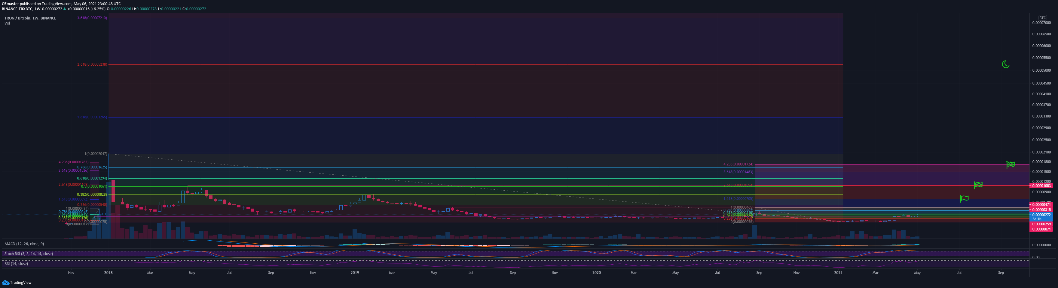Click the TradingView cloud logo icon
This screenshot has height=288, width=1058.
5,282
